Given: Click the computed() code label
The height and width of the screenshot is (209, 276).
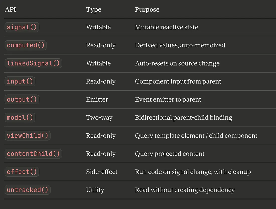Looking at the screenshot, I should 26,45.
